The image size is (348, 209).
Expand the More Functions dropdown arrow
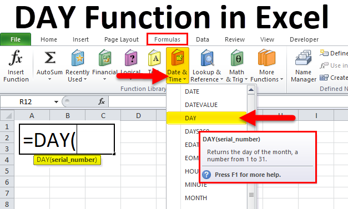pos(281,79)
